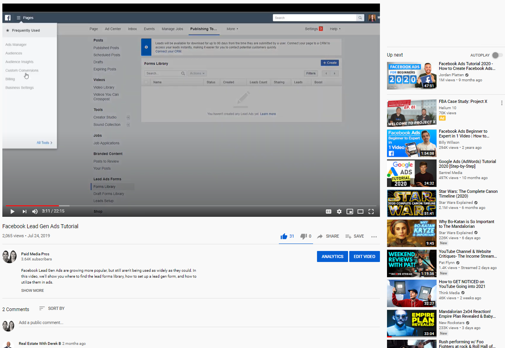Expand description with Show More
The width and height of the screenshot is (505, 348).
pos(33,291)
